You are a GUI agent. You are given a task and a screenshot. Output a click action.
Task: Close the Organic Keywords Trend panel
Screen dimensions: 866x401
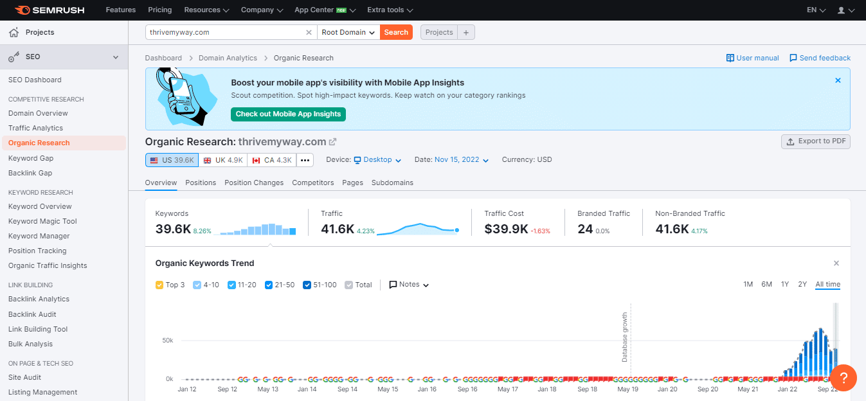[836, 263]
